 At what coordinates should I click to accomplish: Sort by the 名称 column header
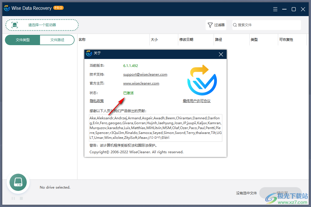[x=82, y=40]
